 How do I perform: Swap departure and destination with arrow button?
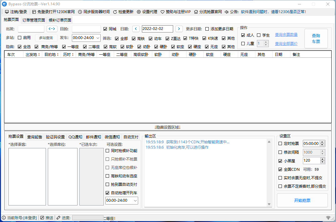[52, 29]
